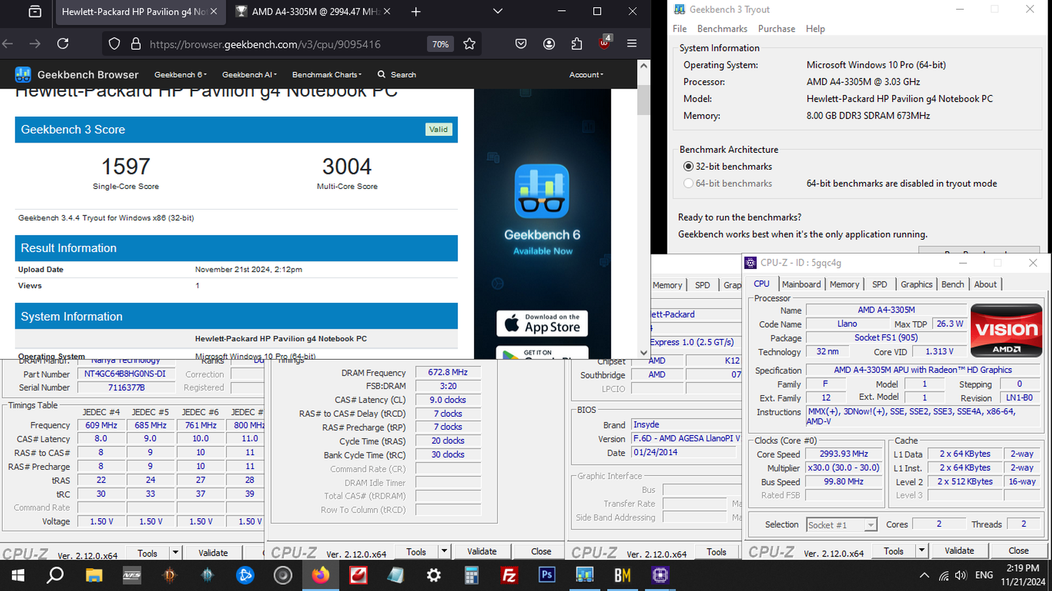Open Calculator from taskbar
This screenshot has width=1052, height=591.
tap(471, 575)
